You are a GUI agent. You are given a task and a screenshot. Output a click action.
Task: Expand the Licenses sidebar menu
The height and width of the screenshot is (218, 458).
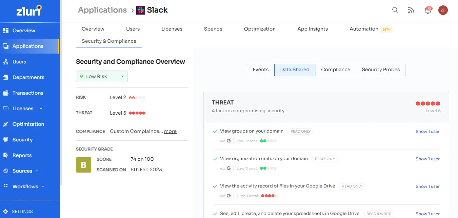pyautogui.click(x=41, y=108)
